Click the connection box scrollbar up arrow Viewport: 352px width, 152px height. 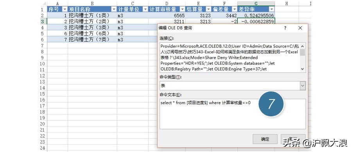(x=303, y=46)
